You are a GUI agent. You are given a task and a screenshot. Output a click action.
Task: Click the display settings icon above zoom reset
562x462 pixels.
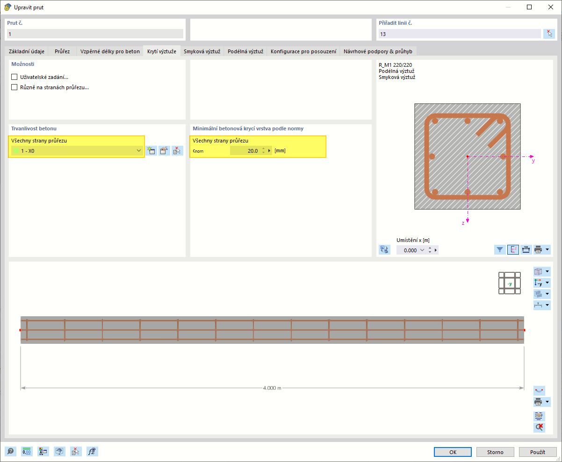(539, 415)
